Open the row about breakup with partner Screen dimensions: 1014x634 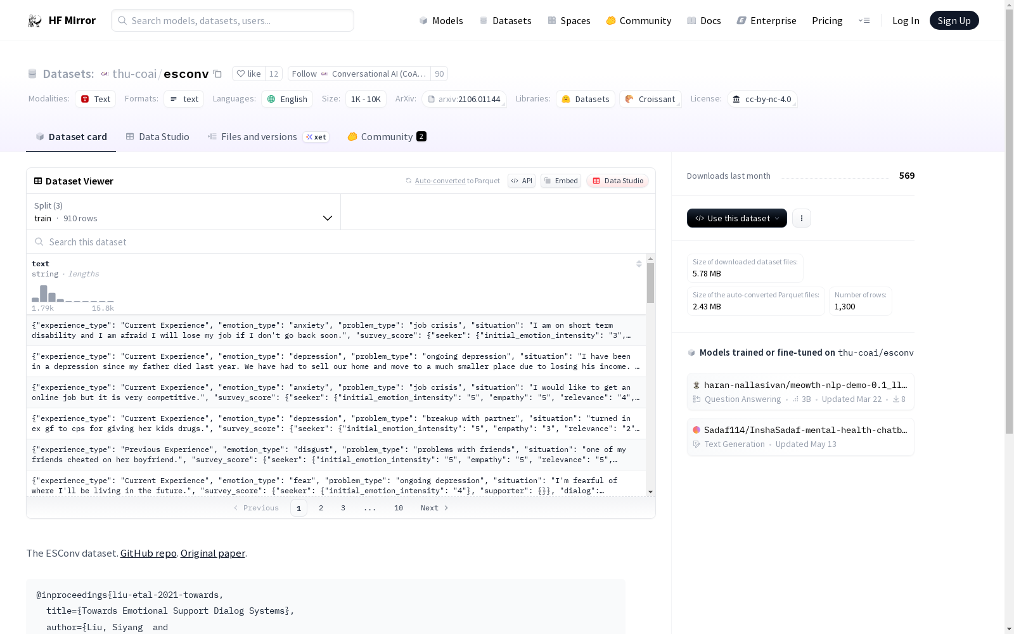click(x=336, y=424)
